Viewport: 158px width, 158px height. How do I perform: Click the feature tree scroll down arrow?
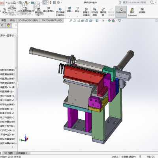coord(16,143)
